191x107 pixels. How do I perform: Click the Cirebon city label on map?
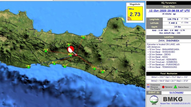(32, 29)
